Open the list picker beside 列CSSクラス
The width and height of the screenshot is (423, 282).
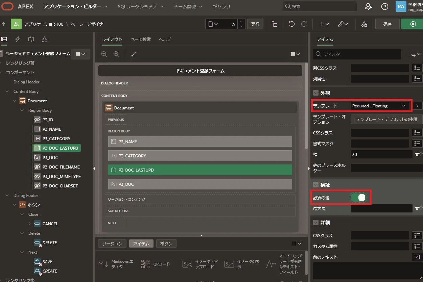(x=418, y=68)
